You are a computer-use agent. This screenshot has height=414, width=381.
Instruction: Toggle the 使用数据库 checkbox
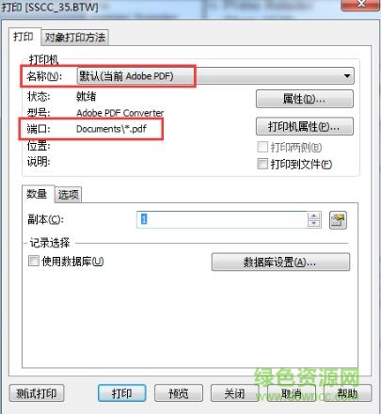pyautogui.click(x=34, y=261)
